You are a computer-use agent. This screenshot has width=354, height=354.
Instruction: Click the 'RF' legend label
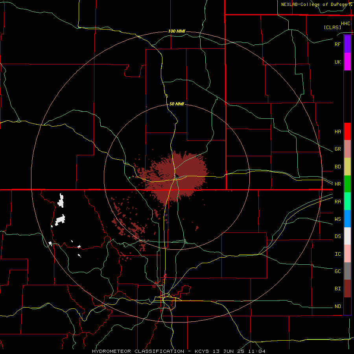(337, 44)
